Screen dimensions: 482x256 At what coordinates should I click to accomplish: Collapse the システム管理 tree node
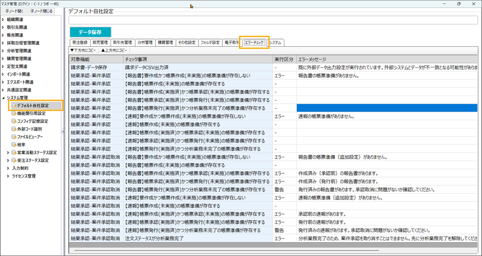point(3,98)
